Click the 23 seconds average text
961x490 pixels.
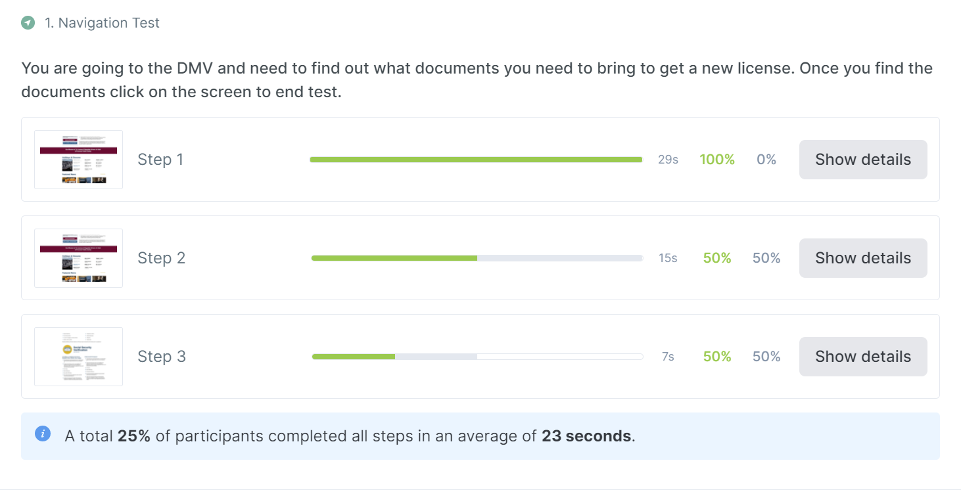tap(587, 436)
